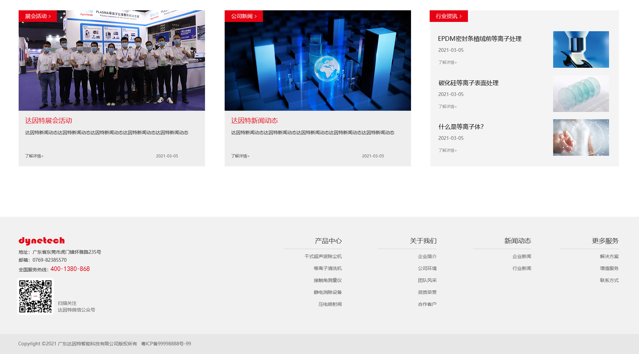Open the hand with globe thumbnail
Screen dimensions: 639x354
pyautogui.click(x=581, y=137)
